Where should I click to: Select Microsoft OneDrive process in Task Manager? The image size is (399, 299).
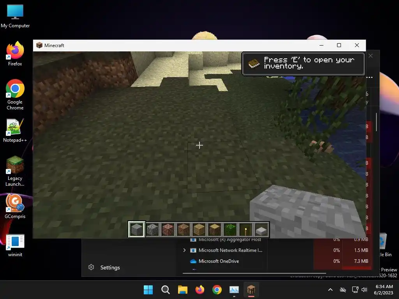pos(219,261)
